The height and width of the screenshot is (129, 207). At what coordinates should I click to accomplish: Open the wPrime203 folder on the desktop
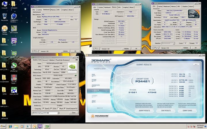(14, 5)
